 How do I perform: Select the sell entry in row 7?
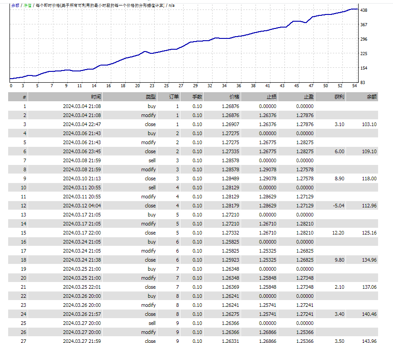click(x=152, y=160)
